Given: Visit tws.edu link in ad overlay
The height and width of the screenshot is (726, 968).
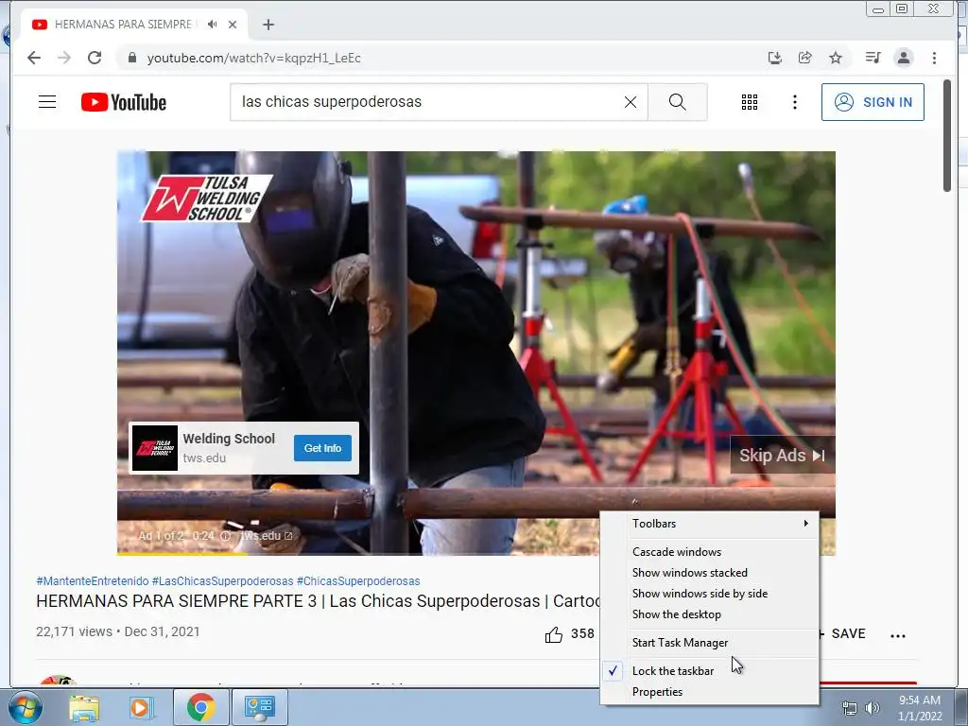Looking at the screenshot, I should 266,536.
